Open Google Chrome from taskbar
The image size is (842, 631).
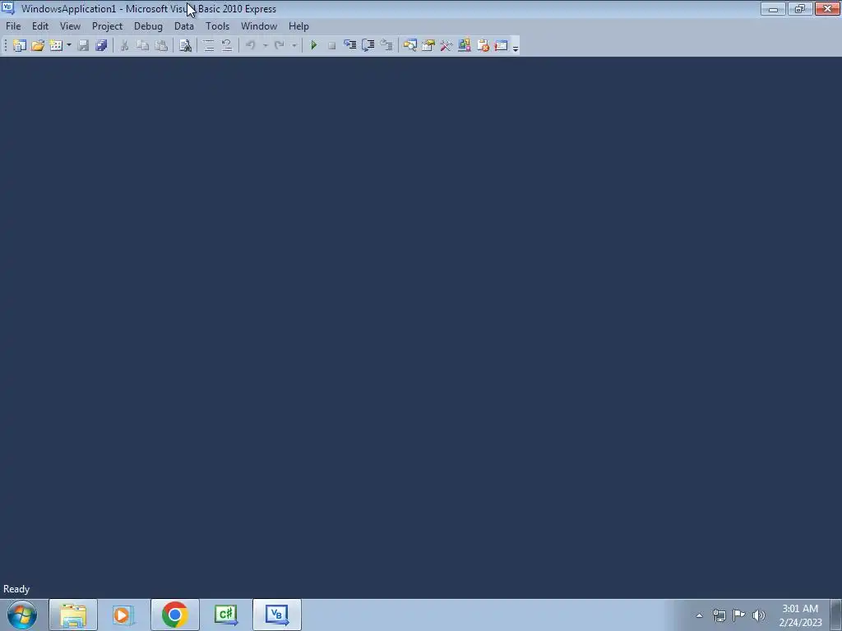coord(174,615)
